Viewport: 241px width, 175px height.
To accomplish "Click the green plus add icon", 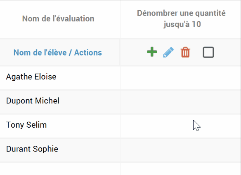I will tap(152, 52).
